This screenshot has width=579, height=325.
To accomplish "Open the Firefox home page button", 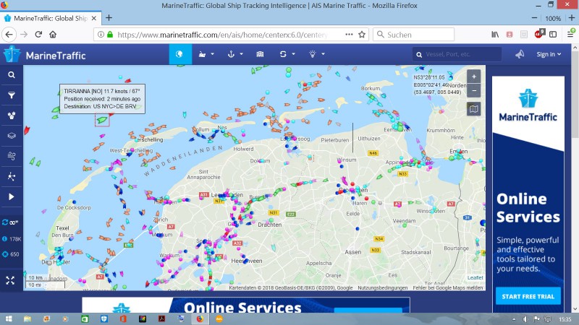I will [x=53, y=34].
